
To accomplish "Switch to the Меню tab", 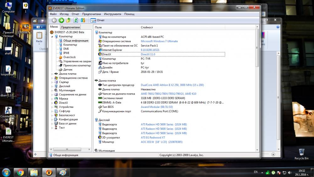I will tap(54, 27).
